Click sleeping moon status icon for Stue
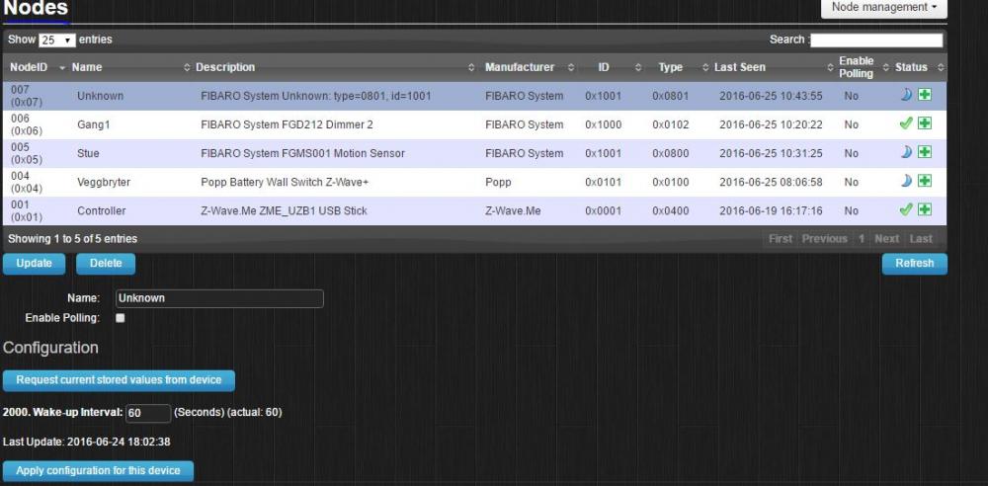Image resolution: width=988 pixels, height=486 pixels. (x=906, y=152)
